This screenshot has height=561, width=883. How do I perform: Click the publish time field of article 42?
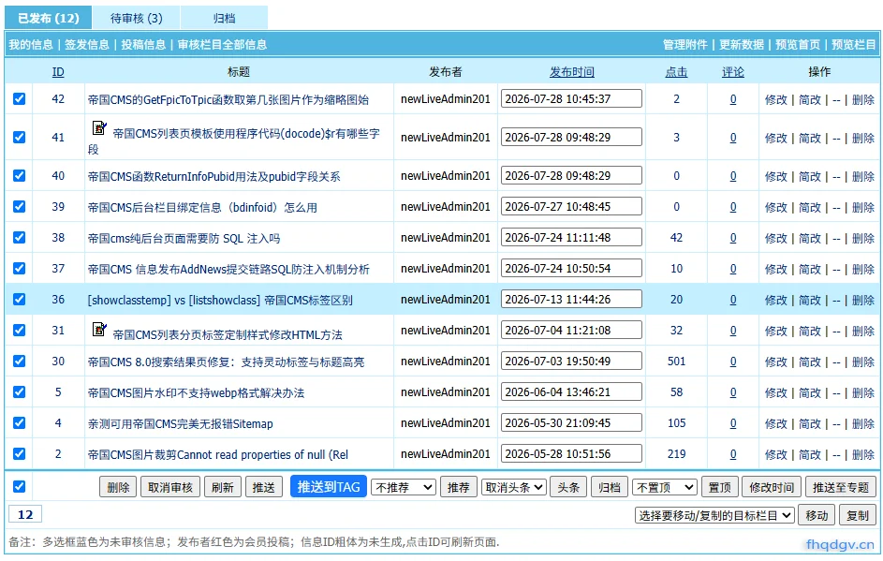[x=571, y=98]
